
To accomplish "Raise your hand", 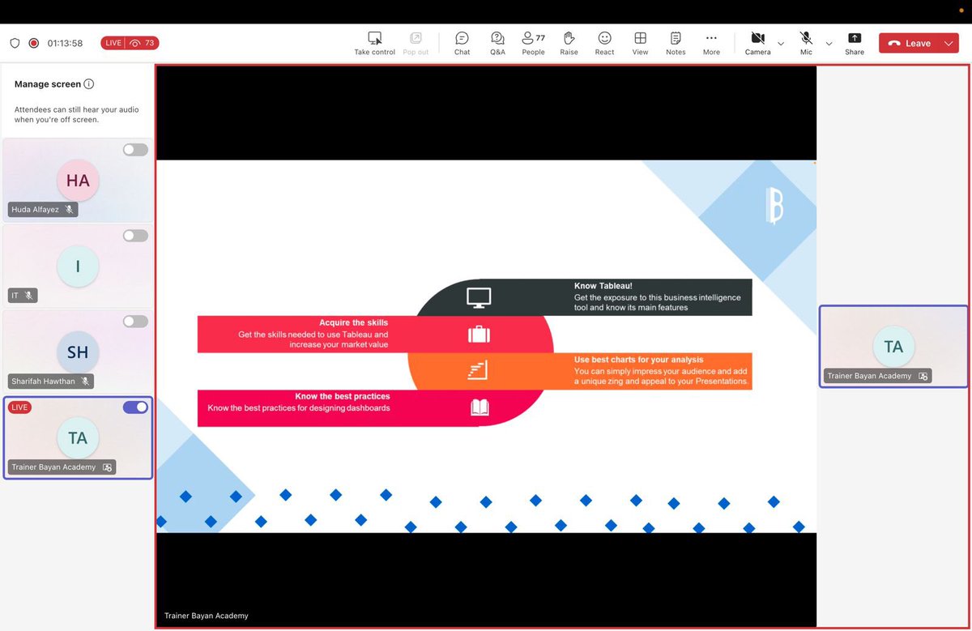I will click(x=569, y=44).
